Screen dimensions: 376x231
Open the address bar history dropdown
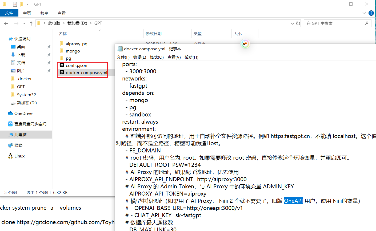(292, 23)
